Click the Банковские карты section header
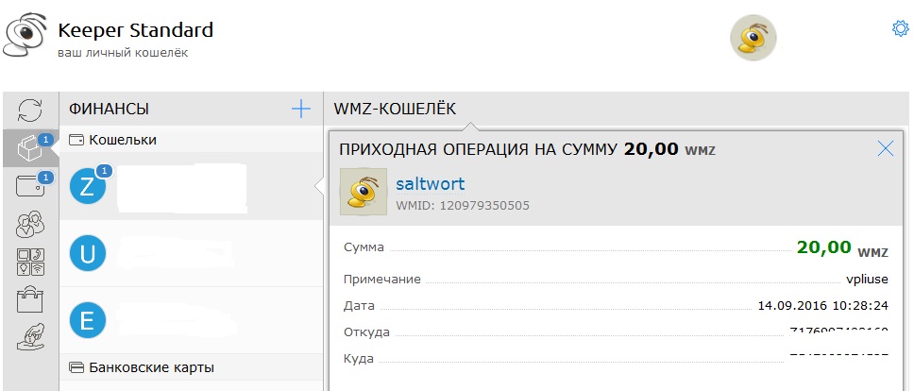Screen dimensions: 914x391 pyautogui.click(x=191, y=367)
